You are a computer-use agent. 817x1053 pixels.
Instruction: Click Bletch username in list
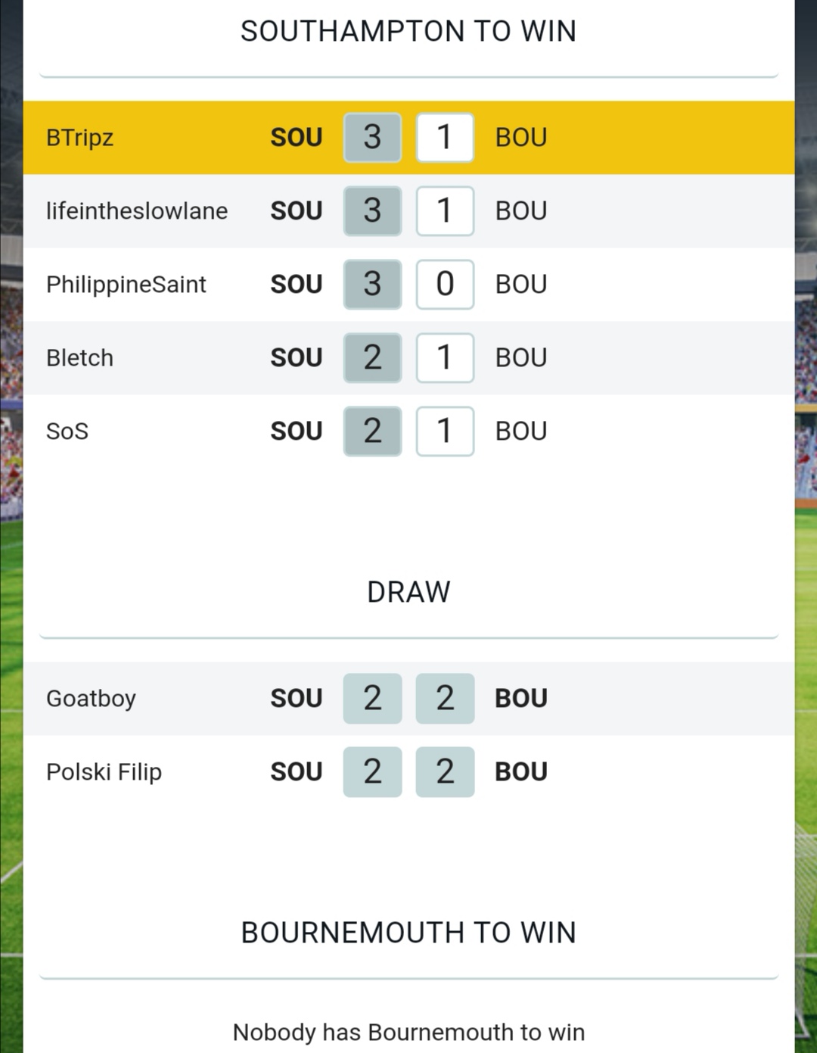tap(79, 357)
